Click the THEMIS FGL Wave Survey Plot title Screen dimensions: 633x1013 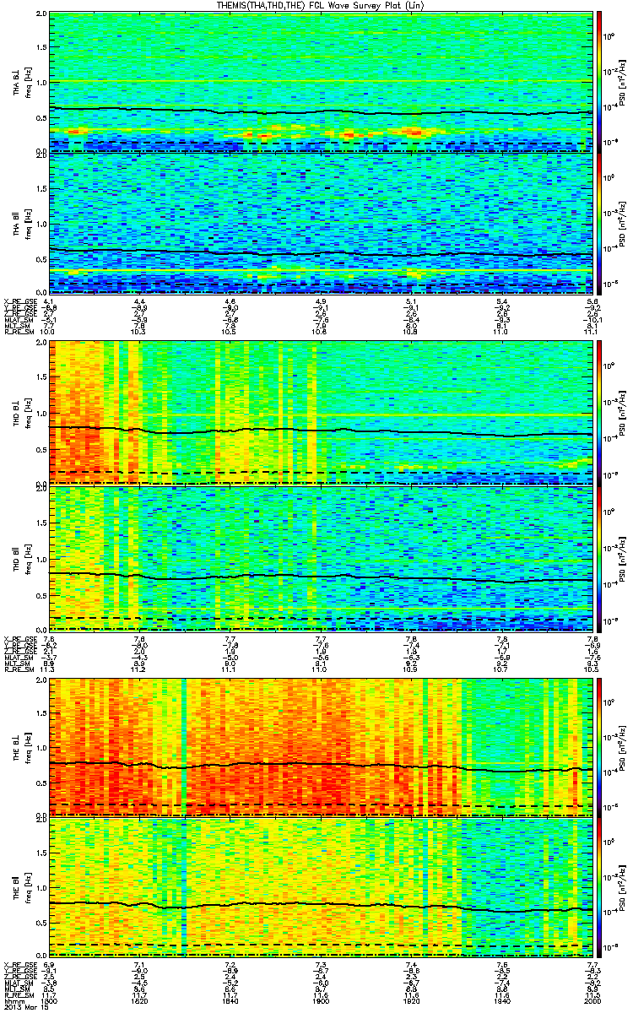point(320,5)
